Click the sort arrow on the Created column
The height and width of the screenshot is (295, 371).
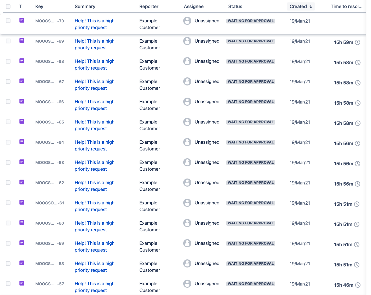pos(311,6)
